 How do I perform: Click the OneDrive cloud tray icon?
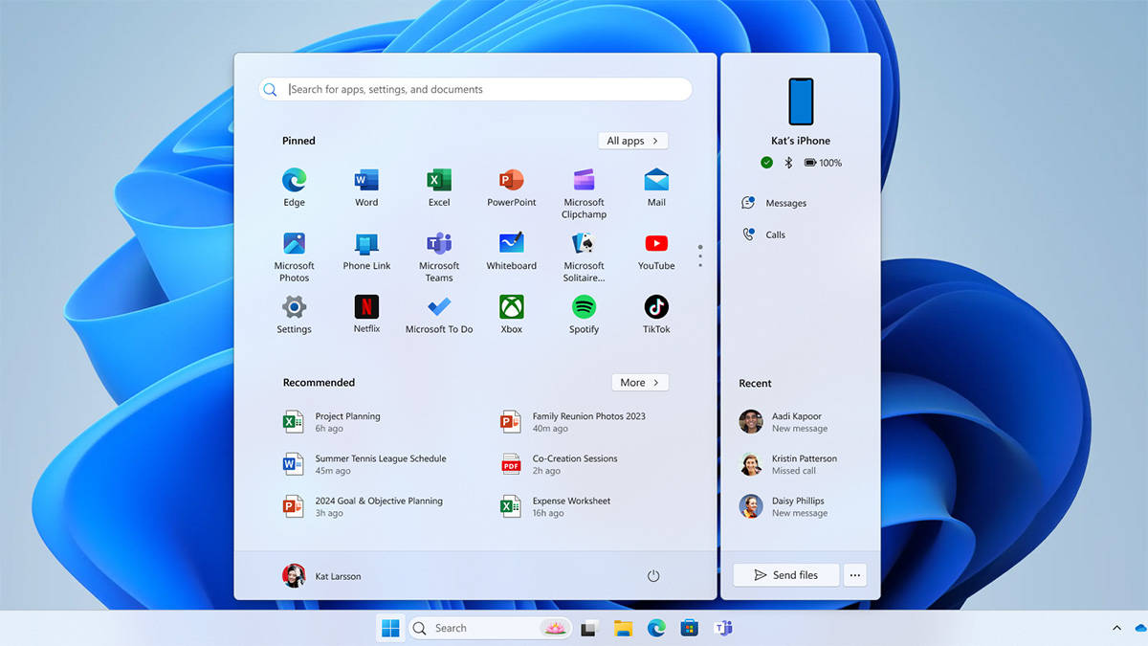pos(1141,628)
